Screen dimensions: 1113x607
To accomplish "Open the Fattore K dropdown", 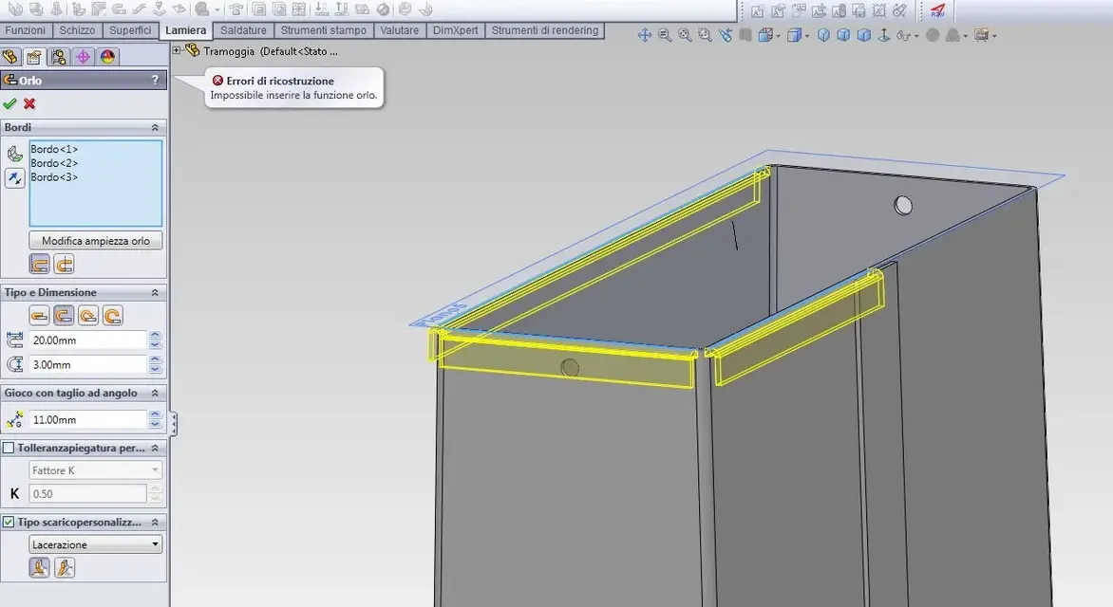I will (x=96, y=470).
